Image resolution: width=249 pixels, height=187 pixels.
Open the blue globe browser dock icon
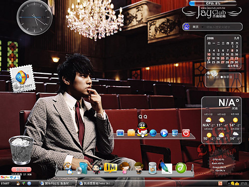tap(153, 133)
